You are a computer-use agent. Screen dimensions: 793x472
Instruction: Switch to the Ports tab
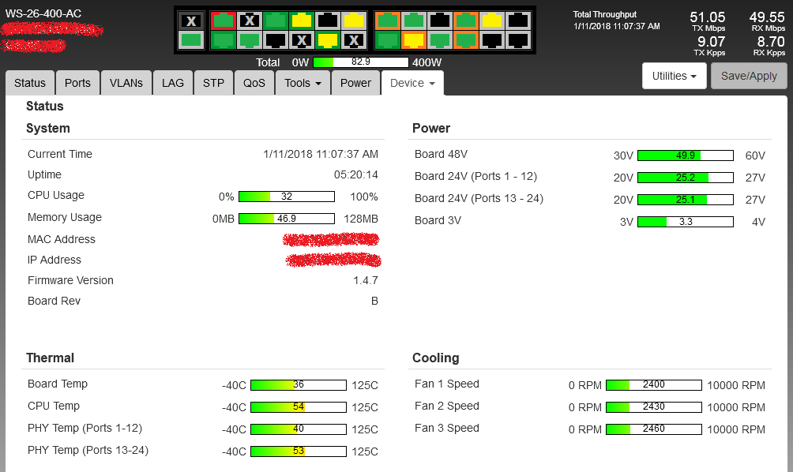point(77,83)
